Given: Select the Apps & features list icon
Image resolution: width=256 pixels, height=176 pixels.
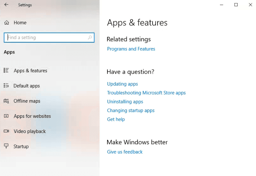Looking at the screenshot, I should [6, 70].
